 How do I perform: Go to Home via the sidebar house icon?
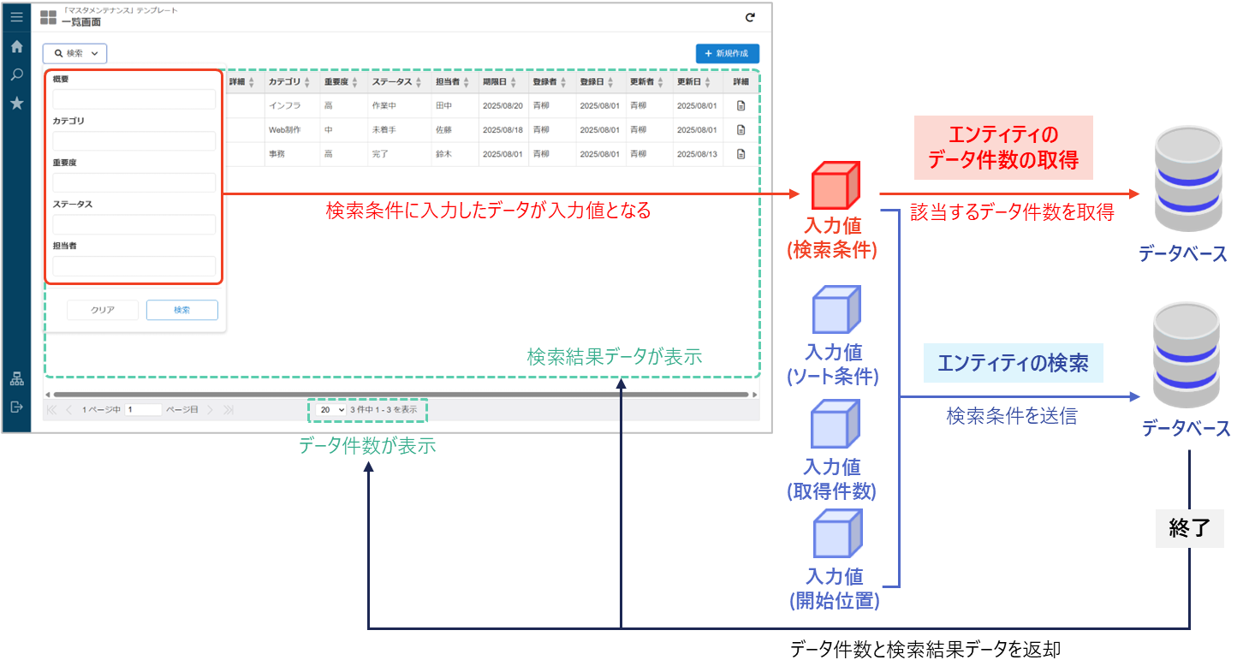[x=16, y=46]
